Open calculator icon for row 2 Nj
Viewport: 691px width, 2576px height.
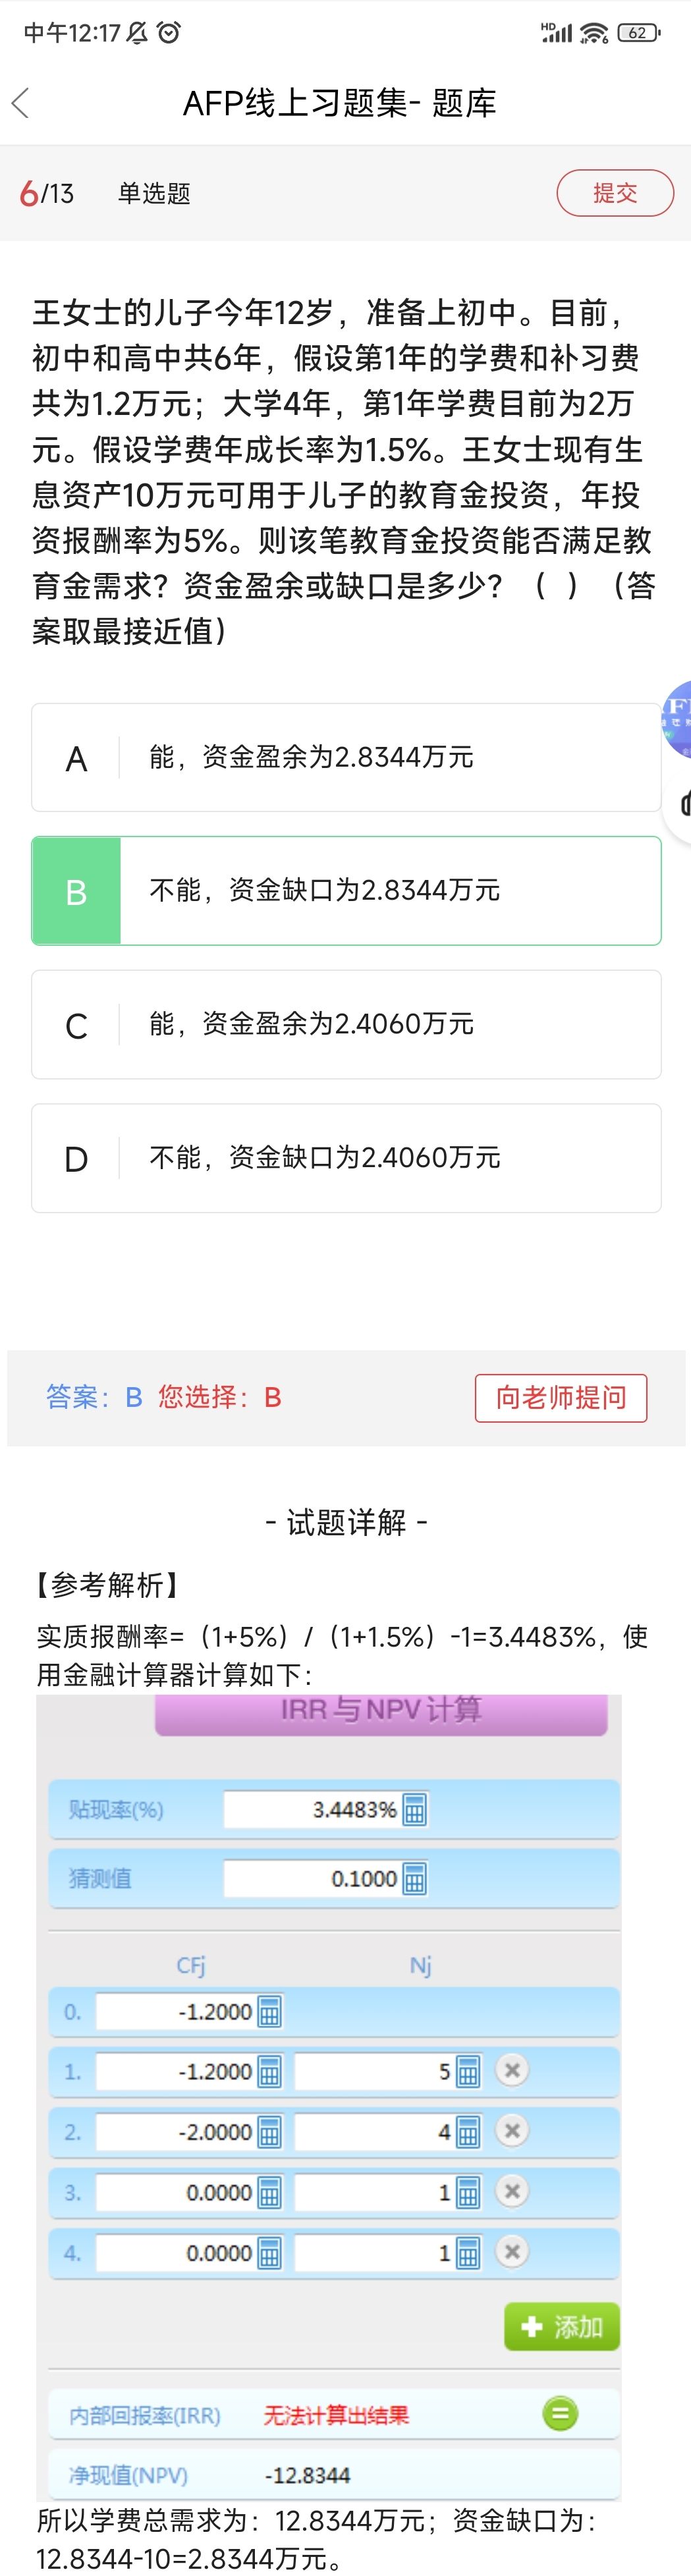(468, 2131)
